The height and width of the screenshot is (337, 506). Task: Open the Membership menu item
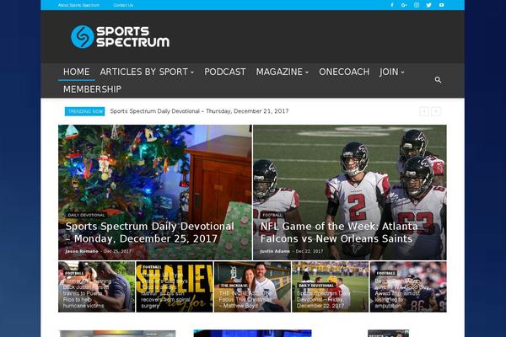(x=92, y=89)
